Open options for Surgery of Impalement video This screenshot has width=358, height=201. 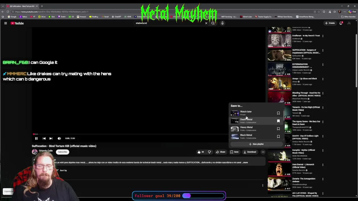click(323, 51)
